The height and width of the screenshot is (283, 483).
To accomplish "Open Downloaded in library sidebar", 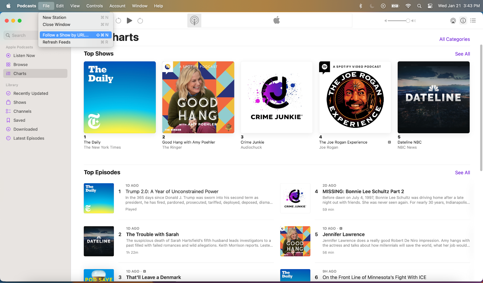I will pos(35,129).
